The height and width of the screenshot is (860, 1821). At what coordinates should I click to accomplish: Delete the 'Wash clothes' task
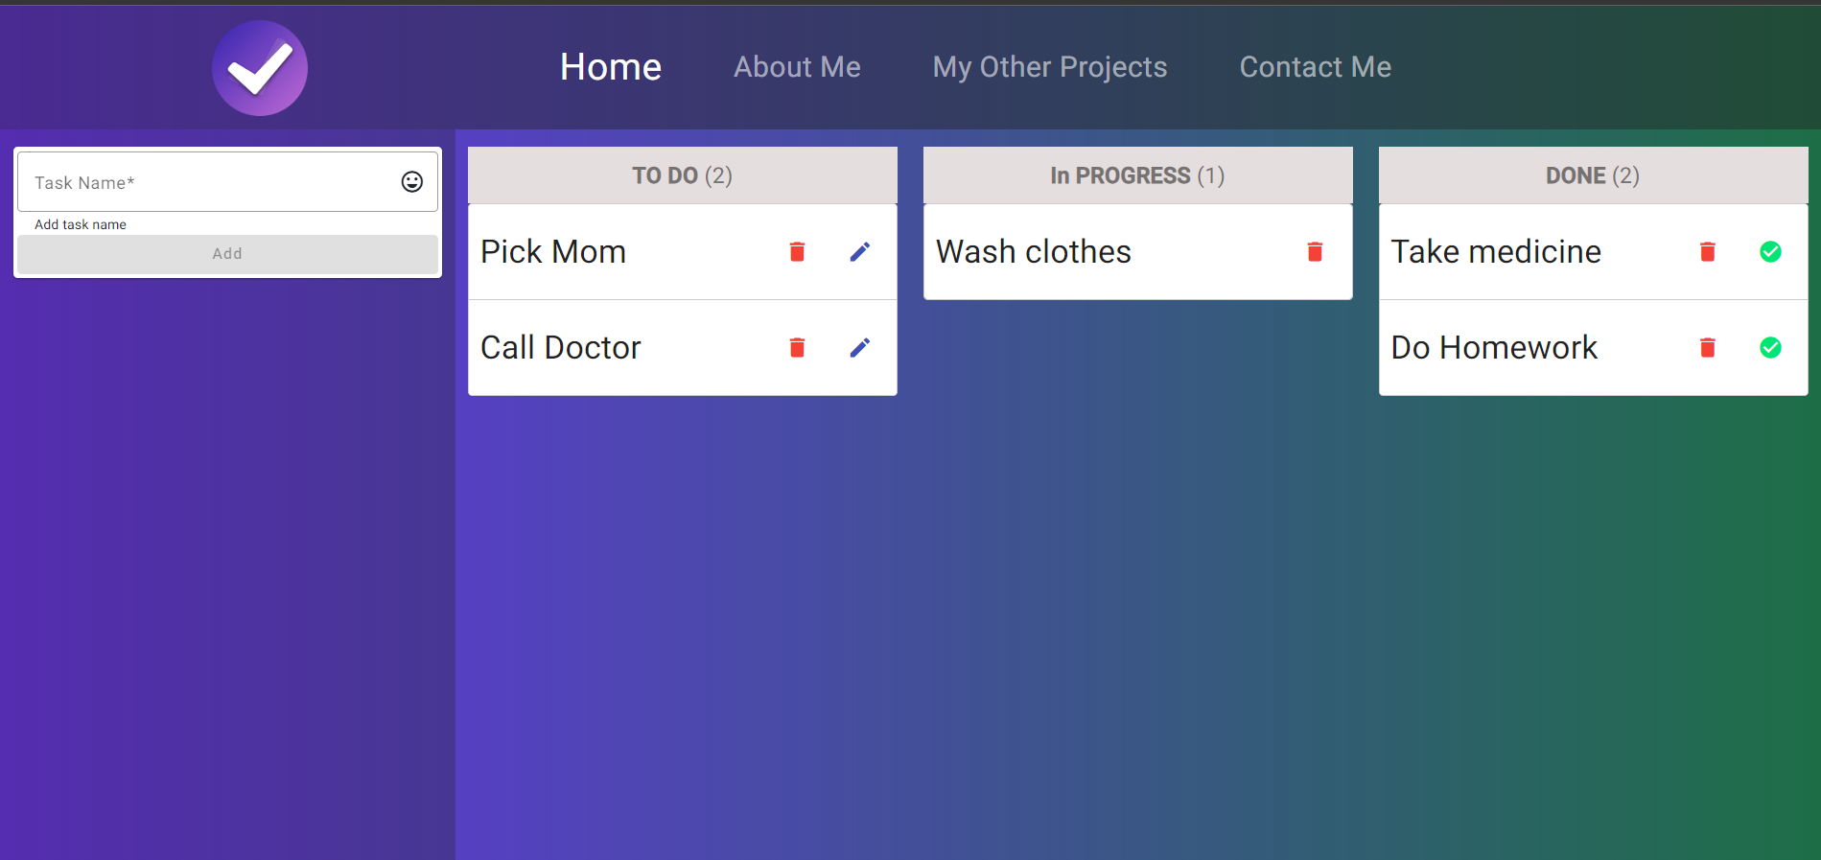[x=1315, y=251]
